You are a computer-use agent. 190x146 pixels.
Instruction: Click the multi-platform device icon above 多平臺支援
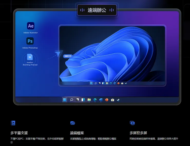point(13,123)
